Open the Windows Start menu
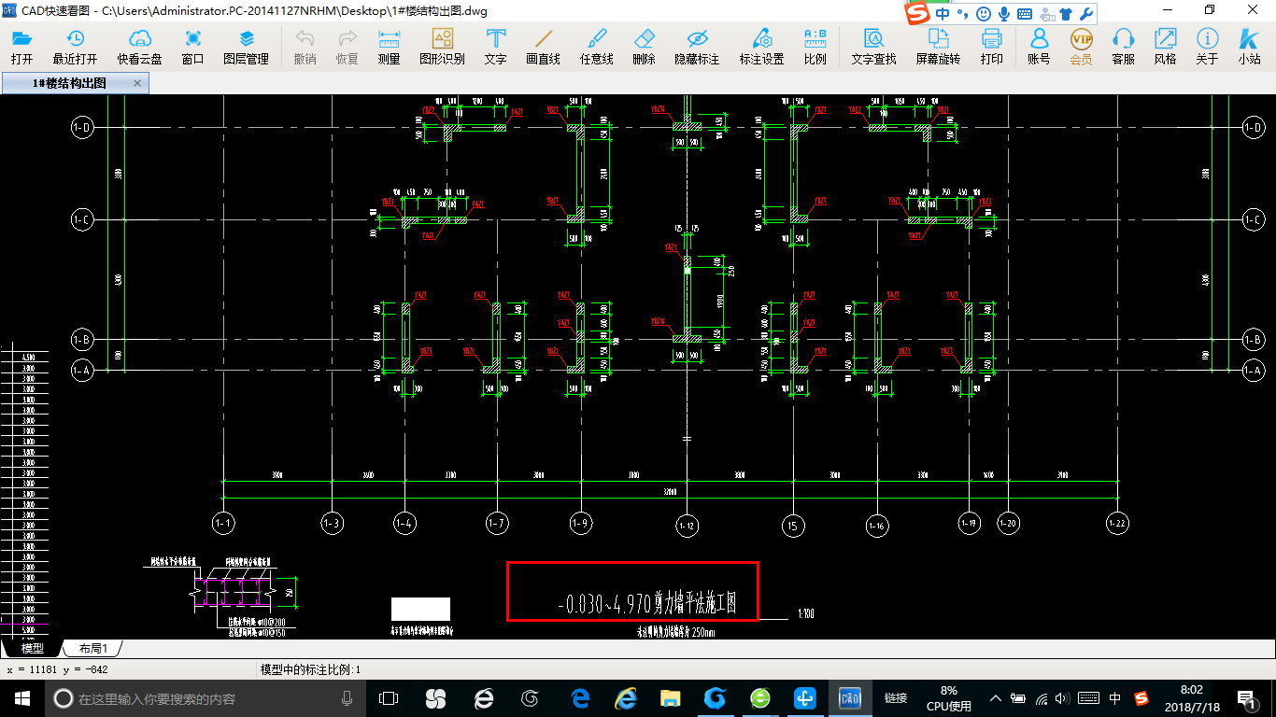The height and width of the screenshot is (717, 1276). pyautogui.click(x=21, y=697)
